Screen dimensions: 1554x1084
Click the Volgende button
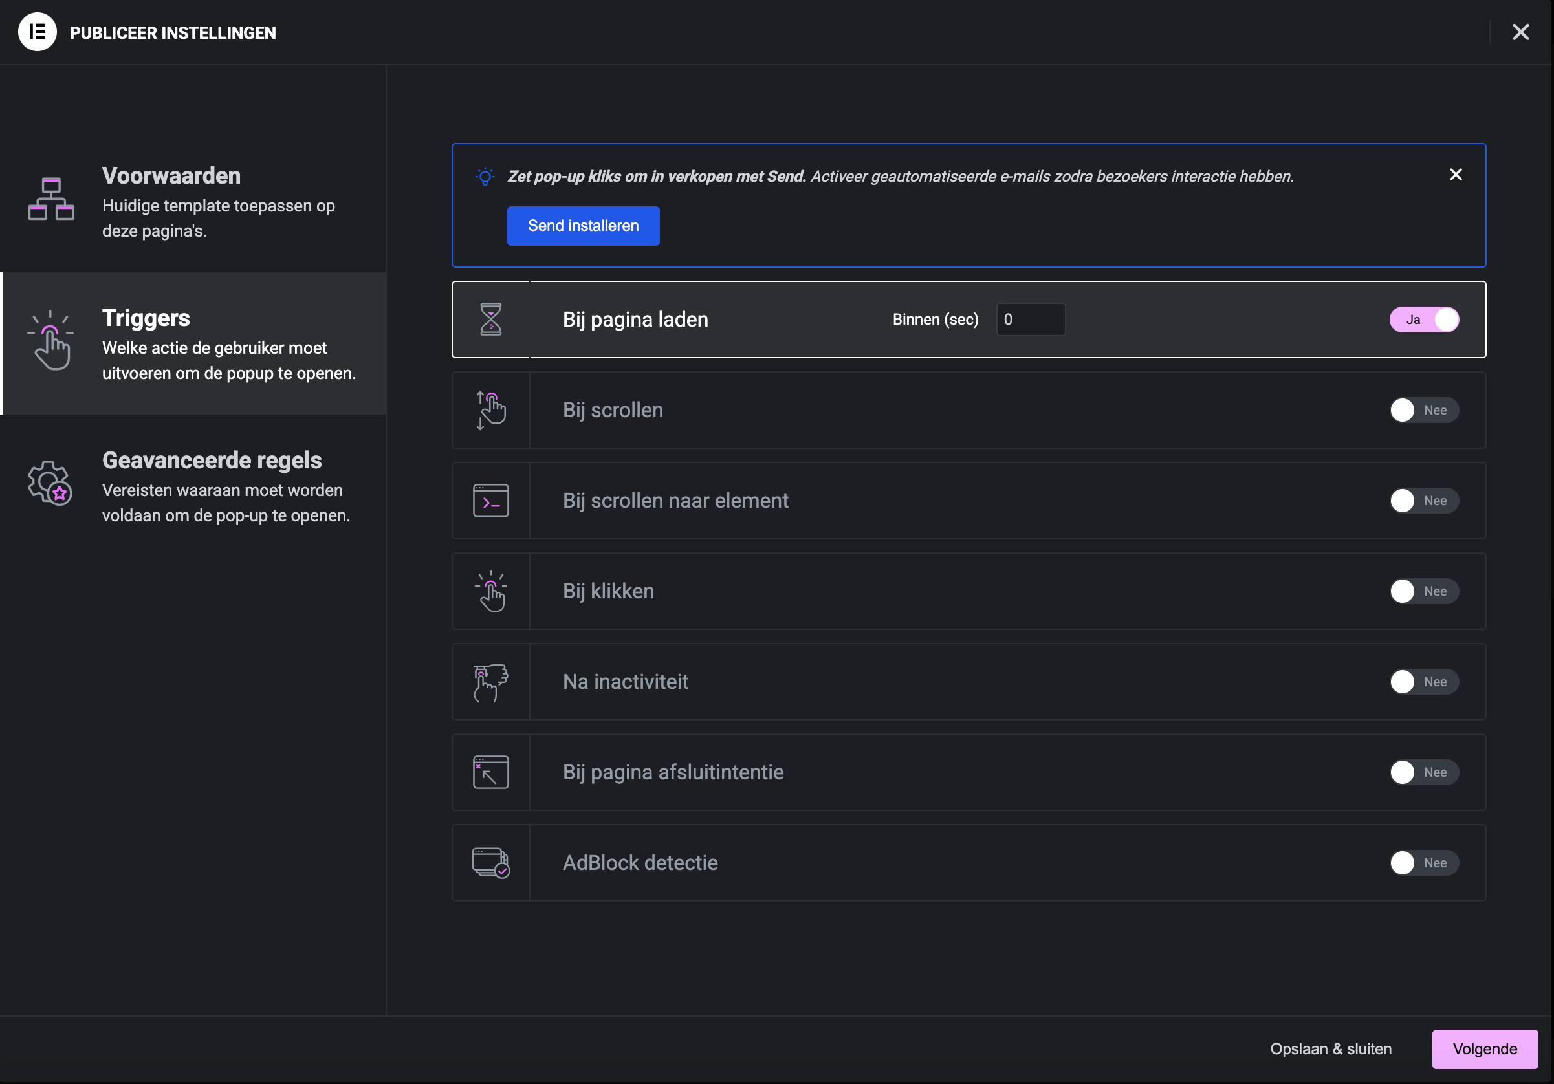(1484, 1049)
